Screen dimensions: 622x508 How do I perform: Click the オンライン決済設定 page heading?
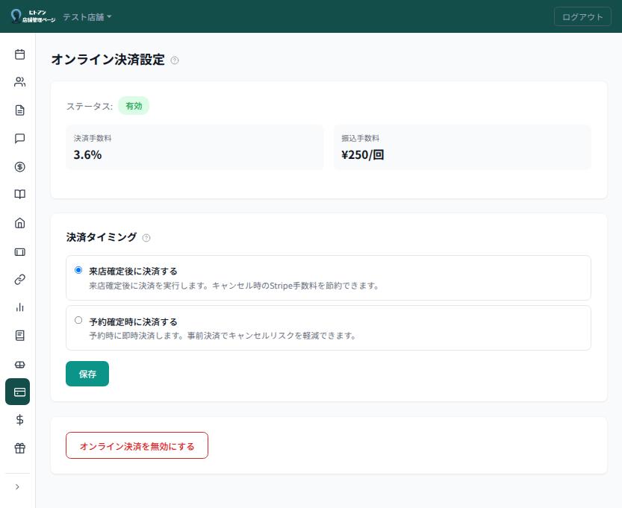click(x=108, y=60)
